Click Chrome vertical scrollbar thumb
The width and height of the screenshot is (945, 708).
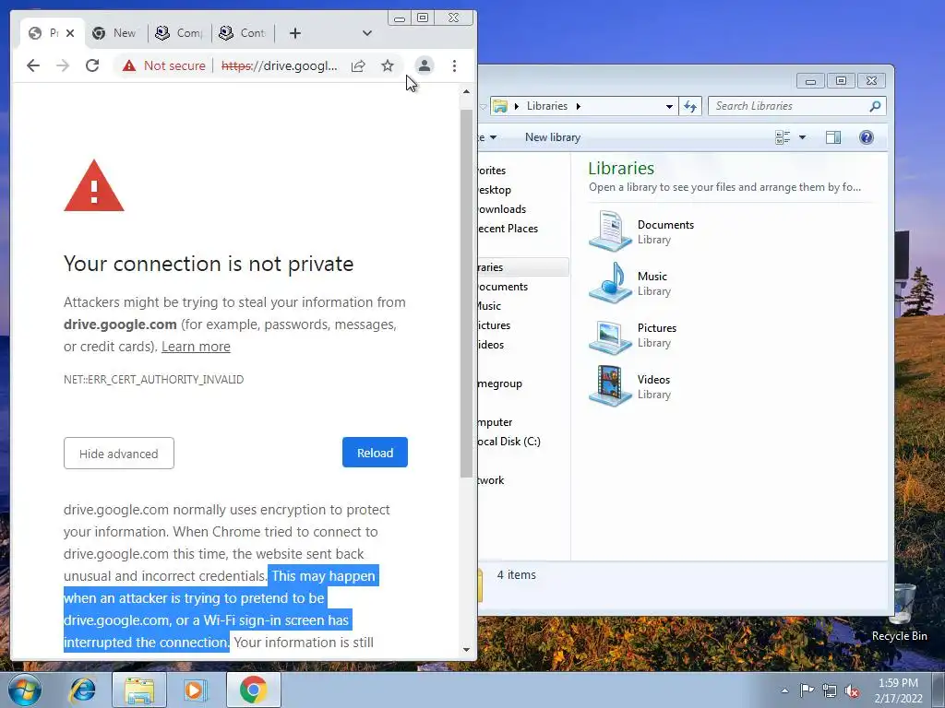(466, 294)
